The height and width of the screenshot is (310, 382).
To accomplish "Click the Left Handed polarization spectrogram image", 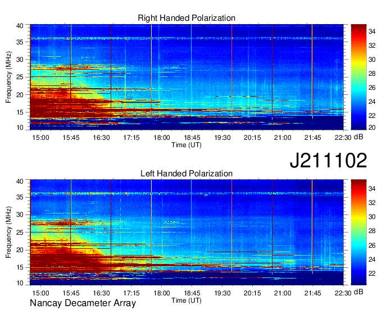I will coord(187,233).
